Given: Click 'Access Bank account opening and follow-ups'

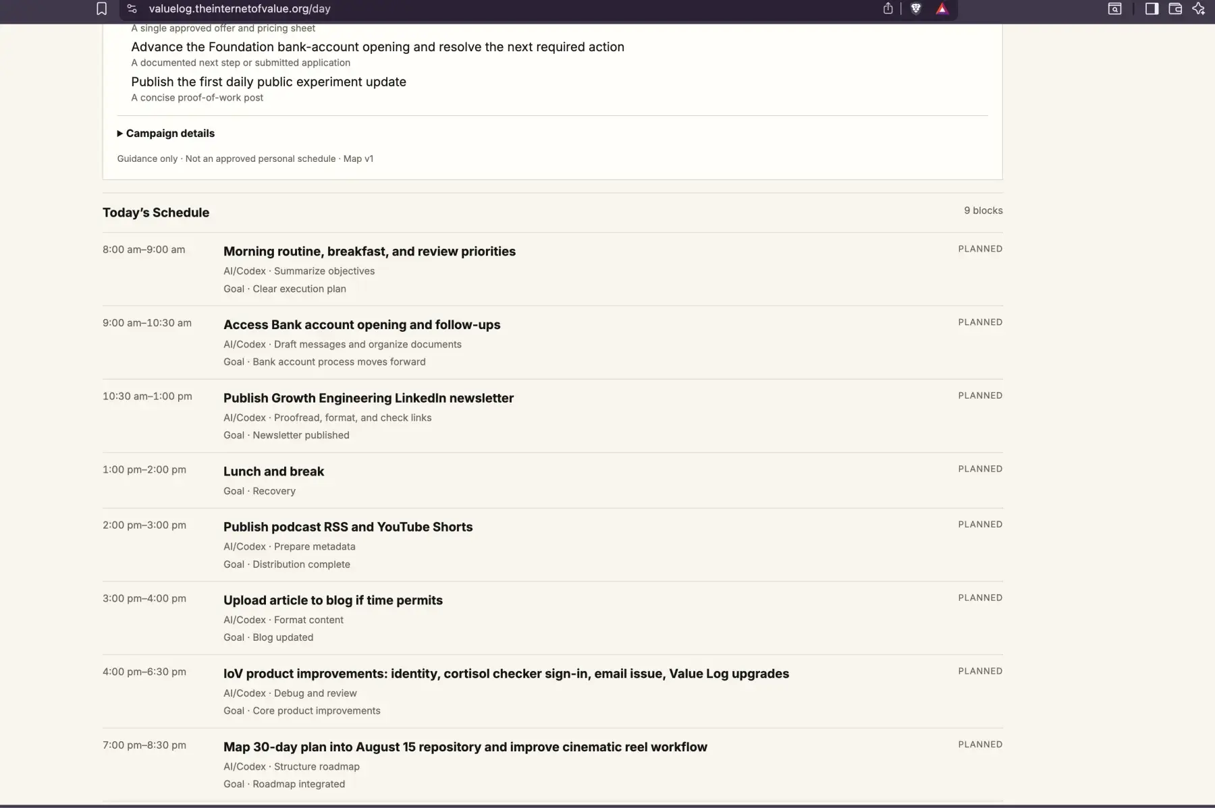Looking at the screenshot, I should (x=362, y=325).
